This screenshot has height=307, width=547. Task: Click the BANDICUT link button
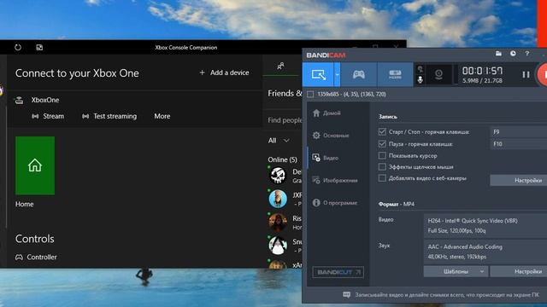click(x=338, y=272)
